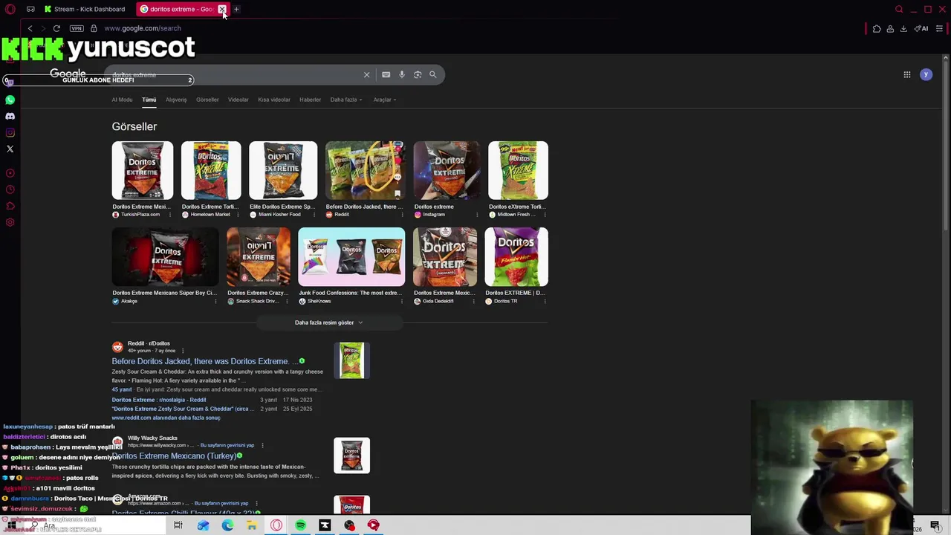Close the doritos extreme tab
This screenshot has height=535, width=951.
221,9
